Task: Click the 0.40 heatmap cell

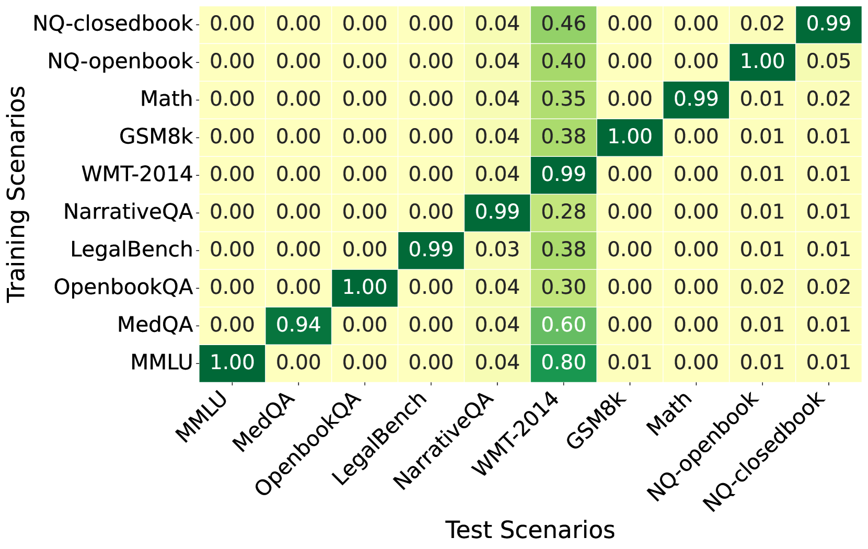Action: 564,62
